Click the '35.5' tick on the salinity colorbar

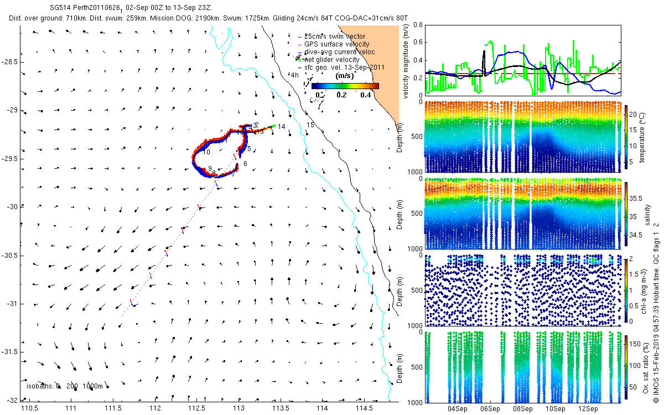636,198
